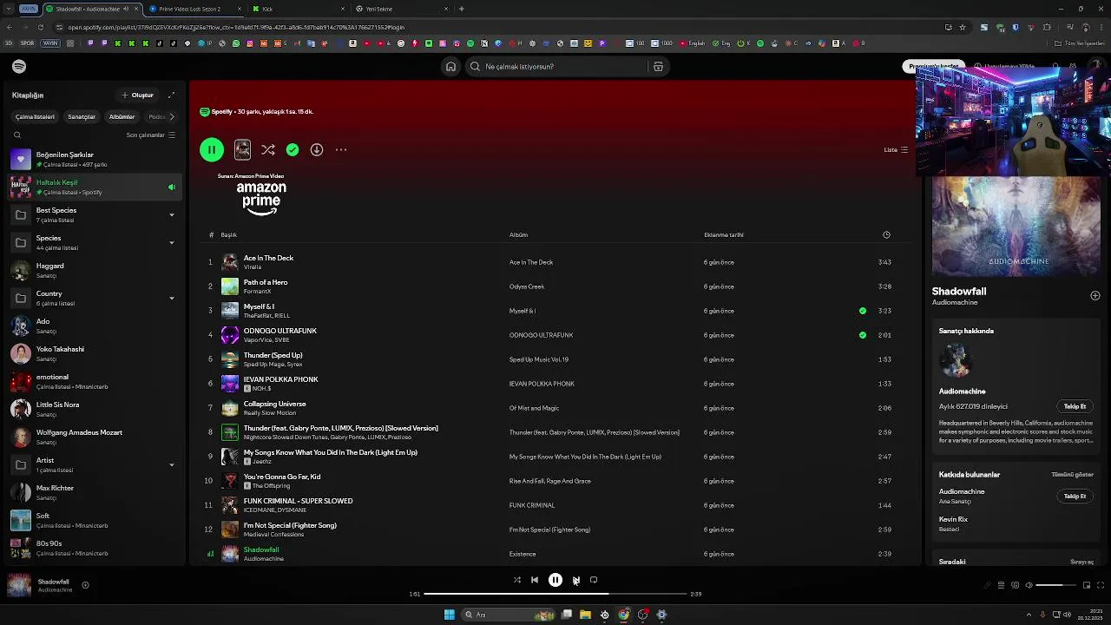
Task: Add Shadowfall to library plus icon
Action: (1095, 296)
